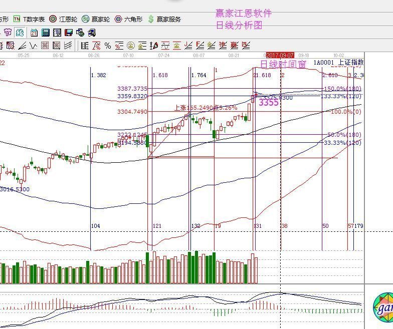Select the sine wave cycle tool
393x329 pixels.
tap(165, 46)
